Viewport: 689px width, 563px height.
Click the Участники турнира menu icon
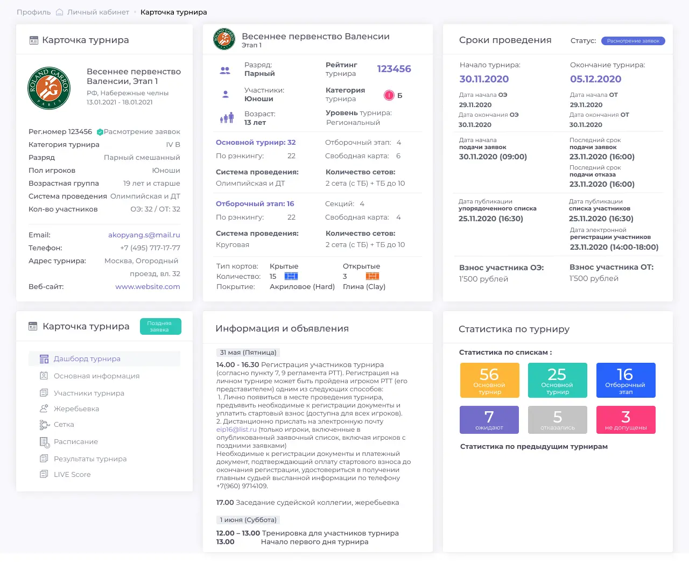click(x=44, y=393)
